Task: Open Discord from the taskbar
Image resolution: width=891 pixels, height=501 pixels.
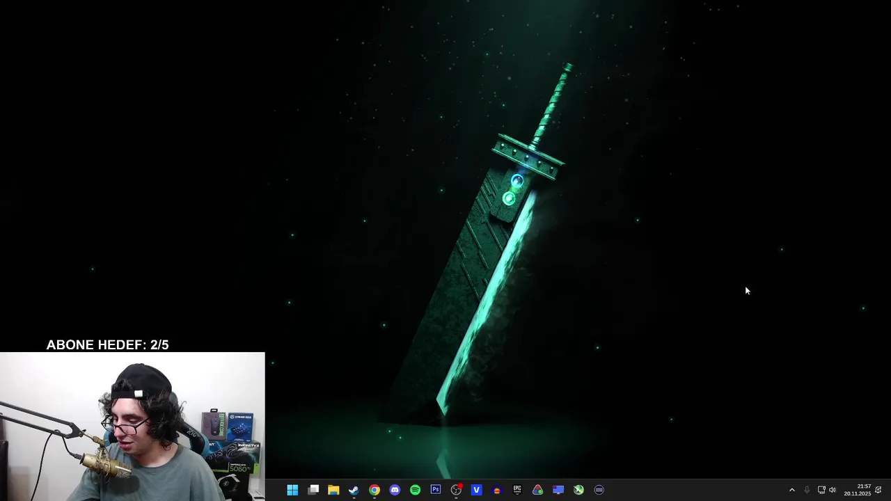Action: point(395,490)
